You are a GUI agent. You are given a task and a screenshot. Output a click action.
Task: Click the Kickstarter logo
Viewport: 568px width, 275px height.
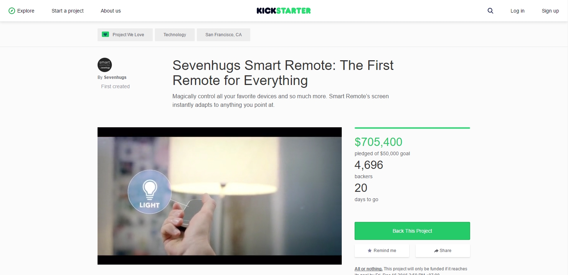[284, 11]
